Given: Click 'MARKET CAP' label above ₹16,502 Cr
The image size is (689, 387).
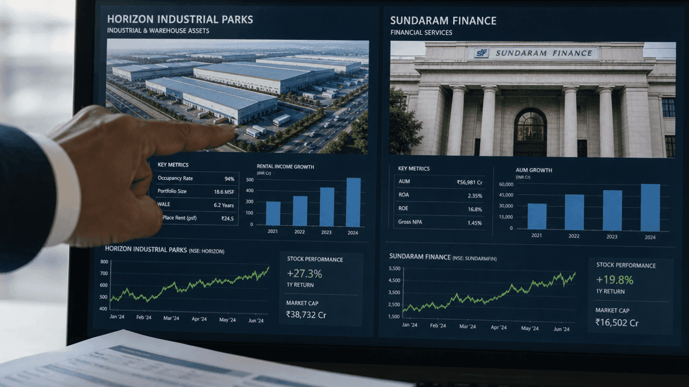Looking at the screenshot, I should pyautogui.click(x=612, y=311).
